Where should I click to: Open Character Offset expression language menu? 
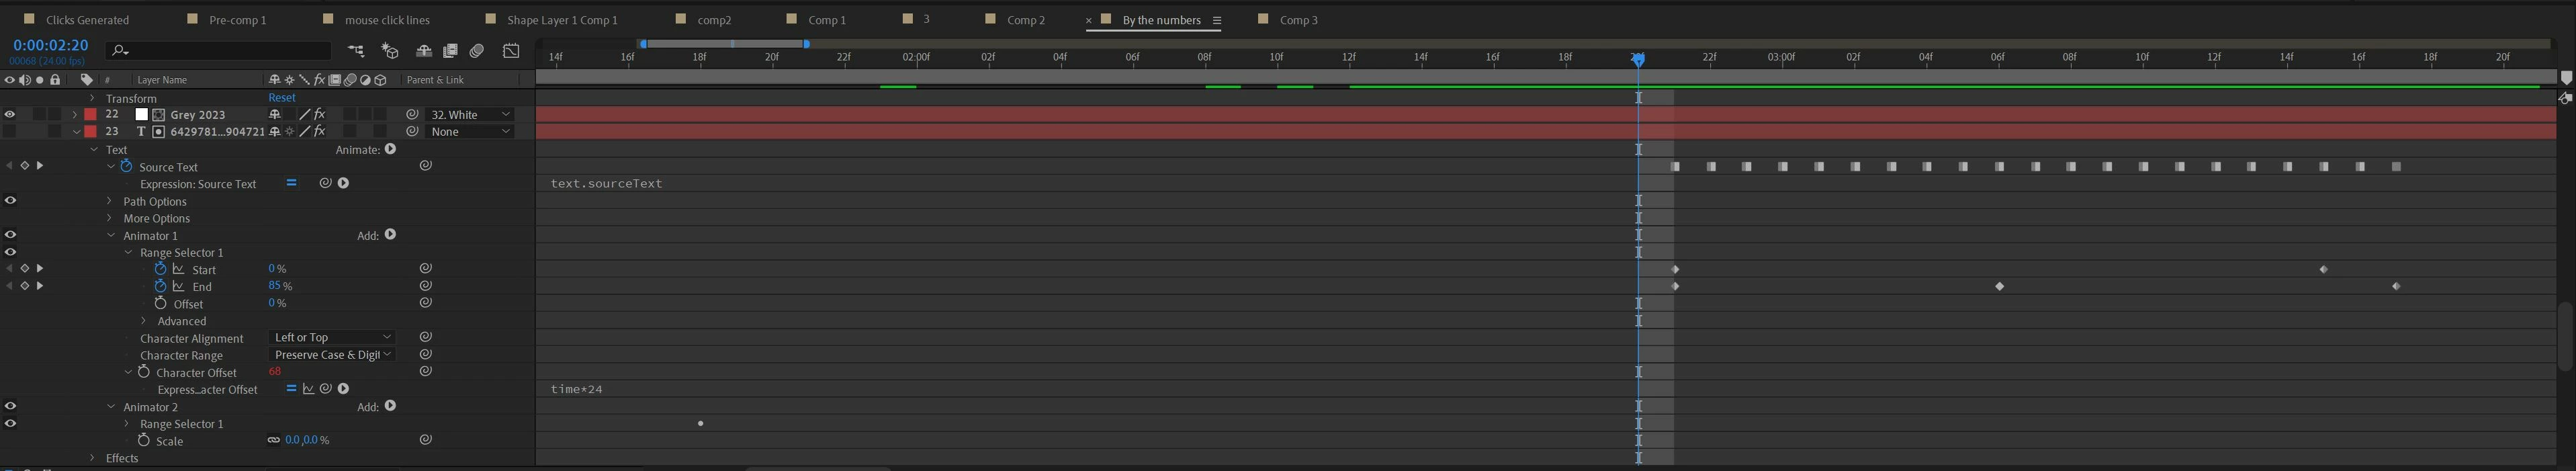(x=343, y=389)
